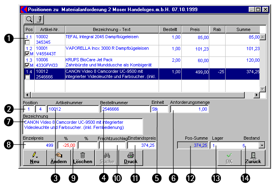Select the VAPORELLA Inox 3000 R row
The height and width of the screenshot is (187, 275).
pos(142,51)
